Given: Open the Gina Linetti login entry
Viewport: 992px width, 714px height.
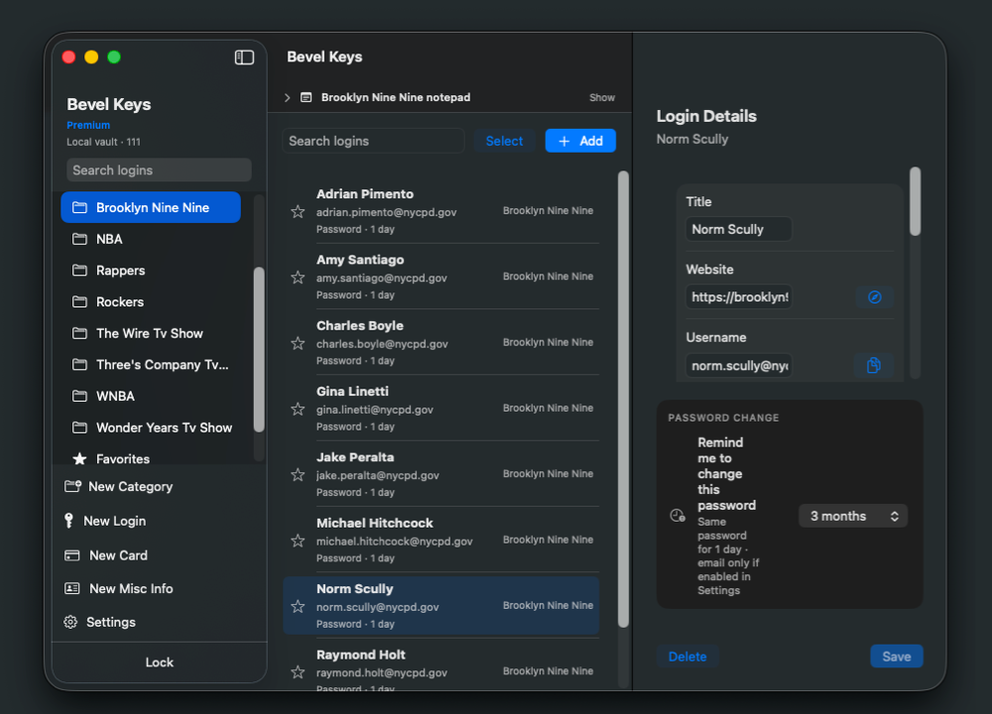Looking at the screenshot, I should 441,409.
